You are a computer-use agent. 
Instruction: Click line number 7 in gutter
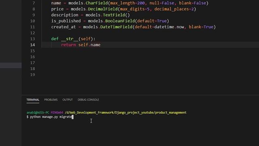coord(34,3)
